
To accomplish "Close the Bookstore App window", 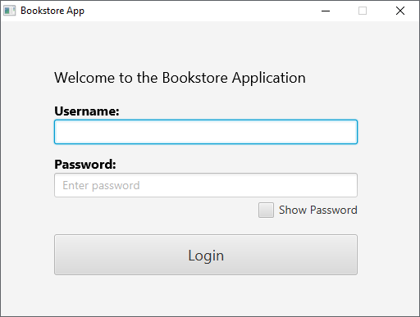I will coord(400,11).
